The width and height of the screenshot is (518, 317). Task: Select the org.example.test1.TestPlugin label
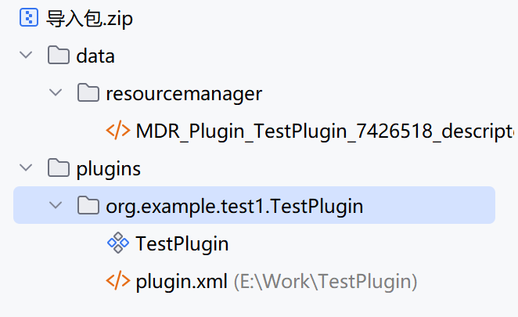(x=235, y=206)
